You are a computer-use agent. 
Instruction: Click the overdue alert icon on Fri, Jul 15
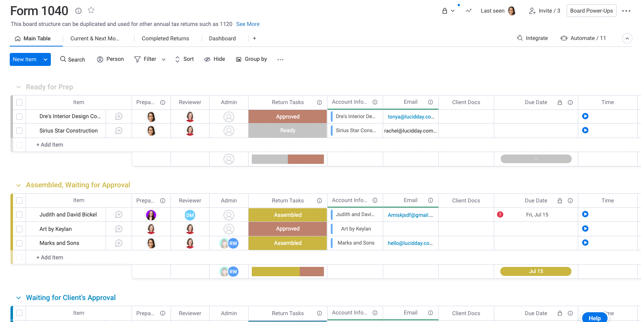point(500,215)
